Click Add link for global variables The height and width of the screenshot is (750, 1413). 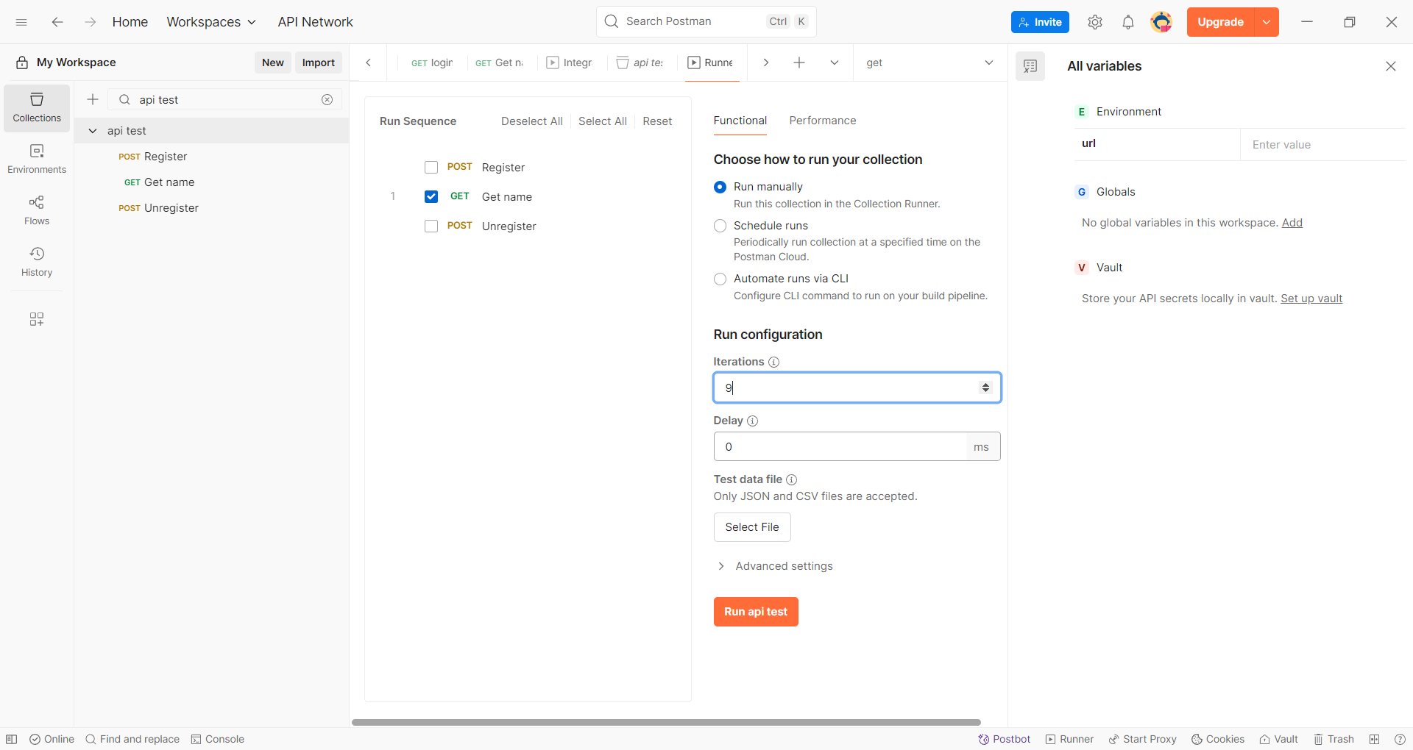click(x=1292, y=223)
